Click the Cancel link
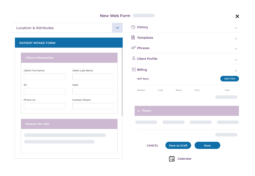 coord(152,146)
